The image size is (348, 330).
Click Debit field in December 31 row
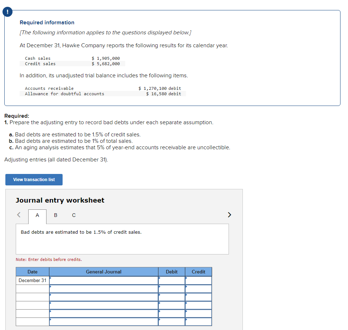(x=172, y=281)
